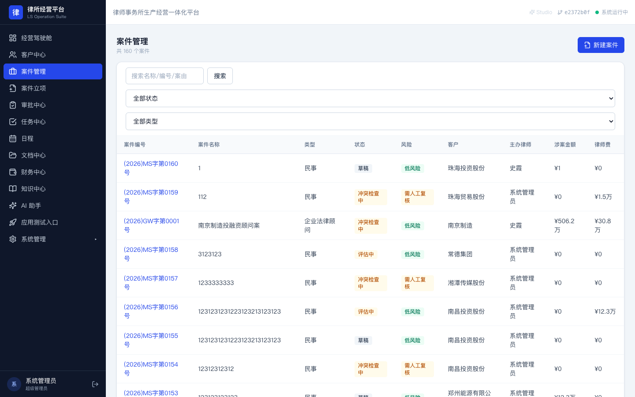The width and height of the screenshot is (635, 397).
Task: Click the logout icon beside 系统管理员
Action: coord(95,384)
